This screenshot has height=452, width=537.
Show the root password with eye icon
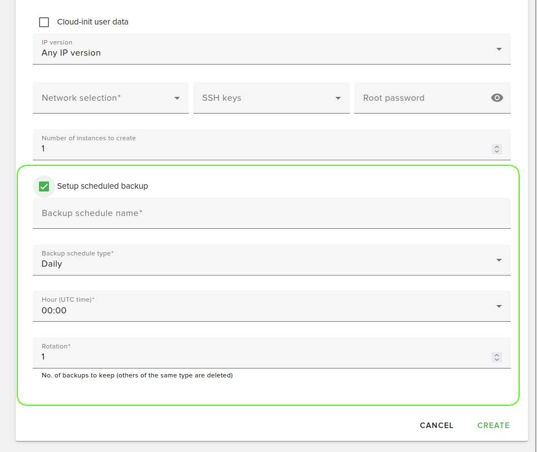497,98
